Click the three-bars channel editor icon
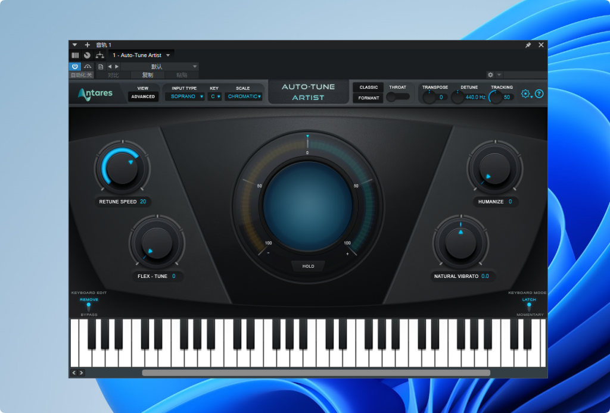The height and width of the screenshot is (413, 610). (x=75, y=55)
